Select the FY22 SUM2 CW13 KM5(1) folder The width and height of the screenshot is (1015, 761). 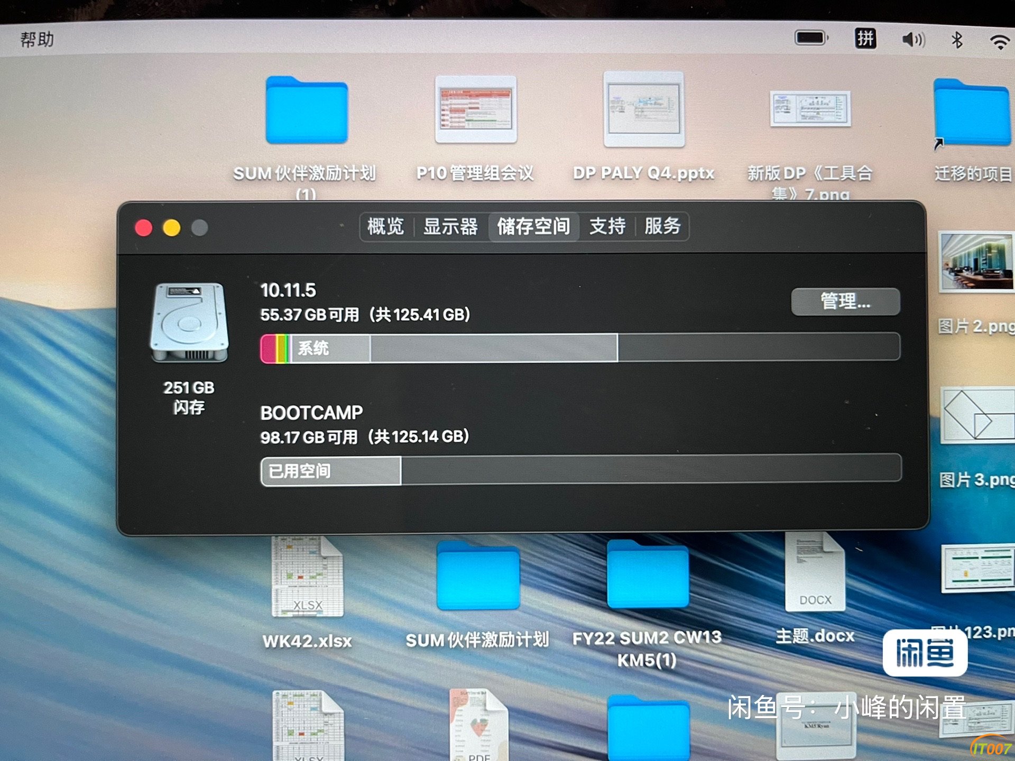click(648, 574)
